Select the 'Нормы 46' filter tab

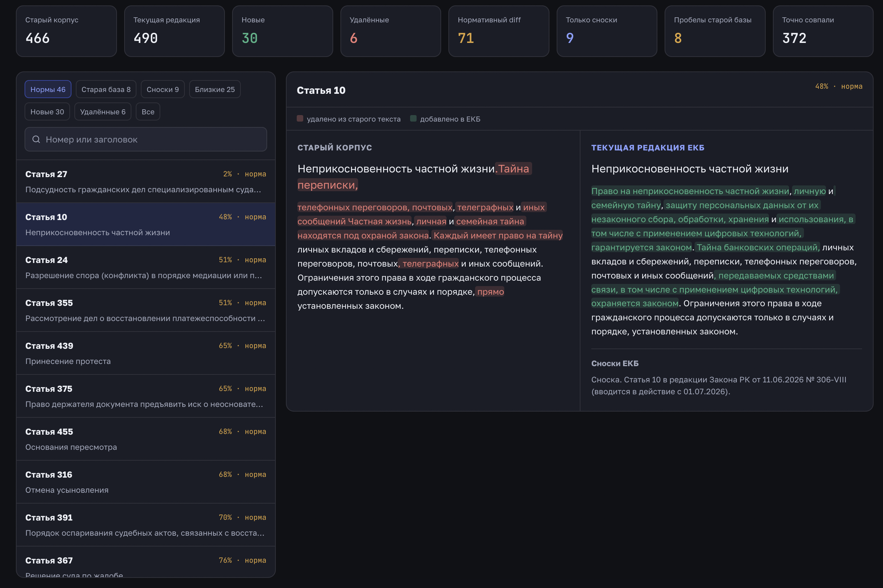(x=48, y=89)
